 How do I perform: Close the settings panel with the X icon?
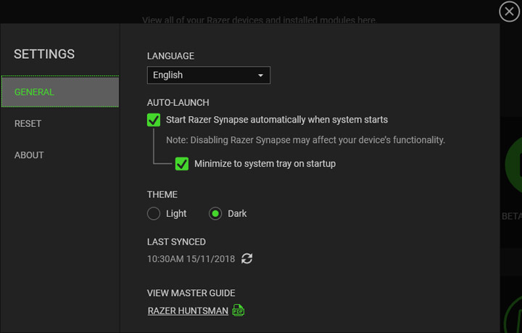(510, 11)
